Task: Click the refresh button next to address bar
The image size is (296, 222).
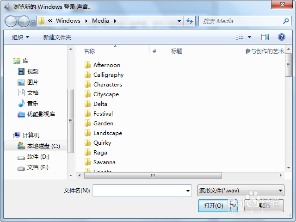Action: click(x=190, y=21)
